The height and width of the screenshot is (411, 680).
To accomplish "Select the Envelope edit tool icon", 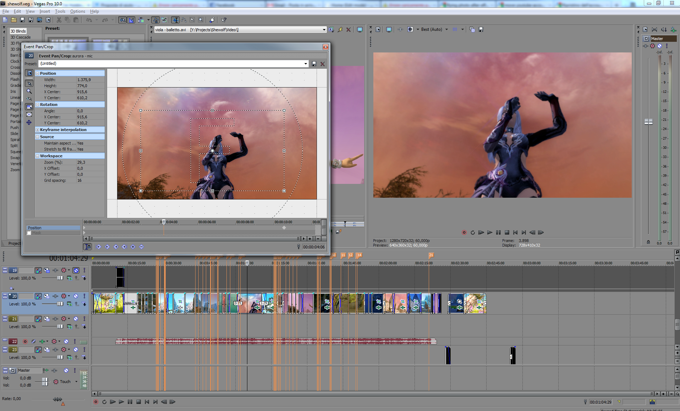I will pyautogui.click(x=184, y=20).
